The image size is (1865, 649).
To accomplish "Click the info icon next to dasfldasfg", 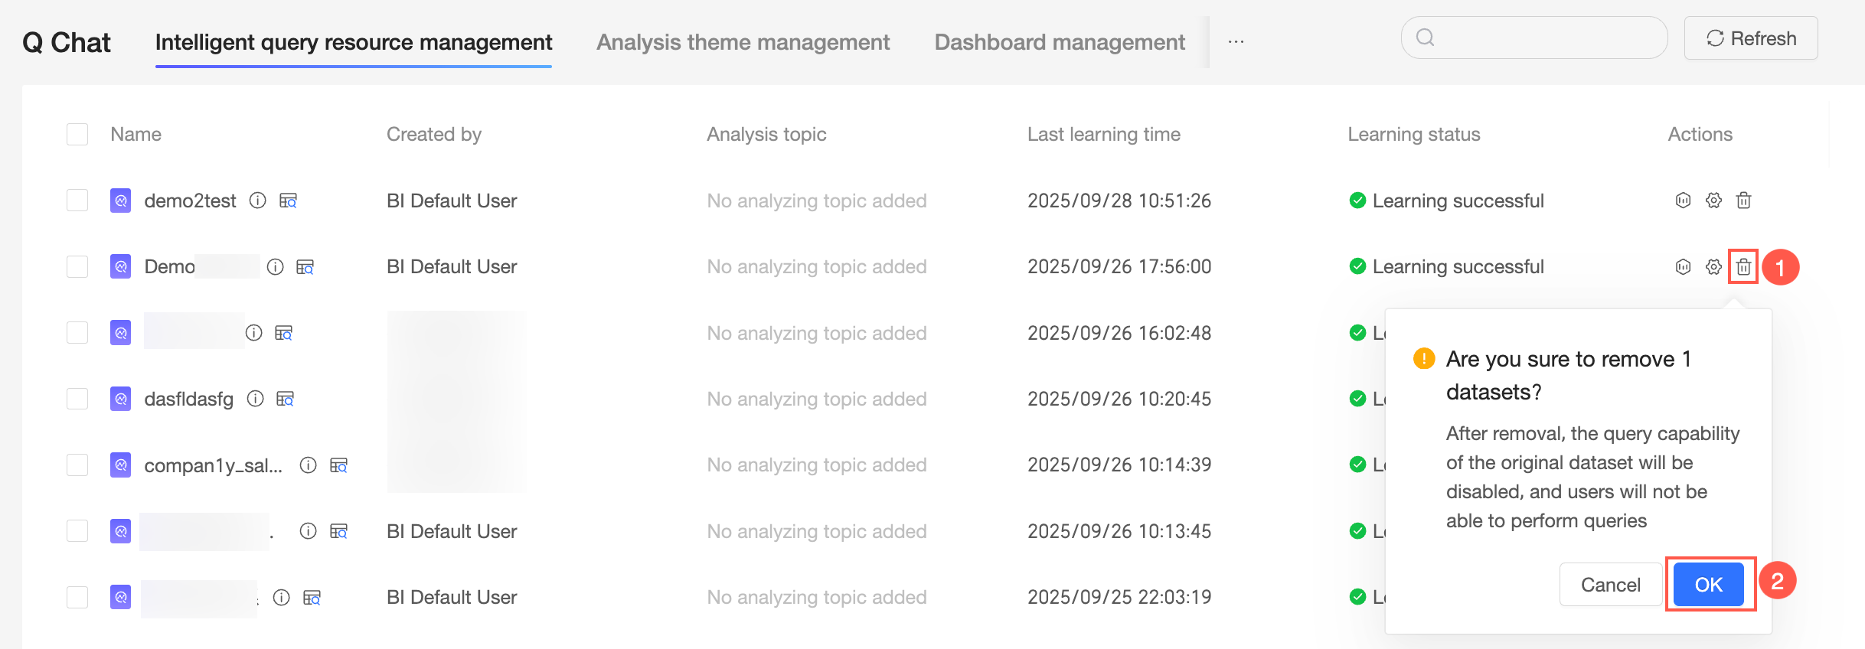I will coord(256,399).
